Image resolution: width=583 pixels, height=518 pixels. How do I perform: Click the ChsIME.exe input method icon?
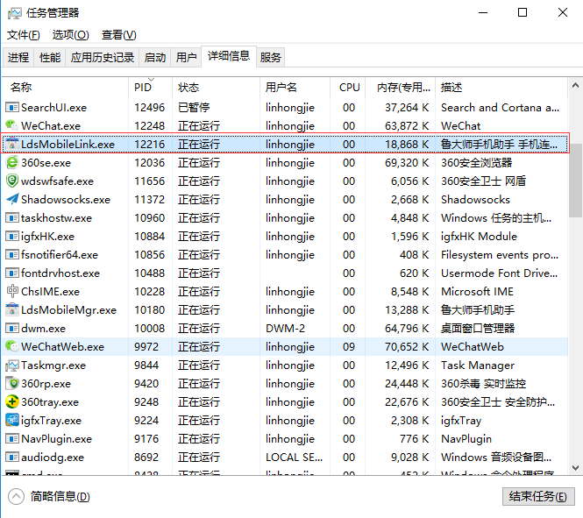(12, 292)
